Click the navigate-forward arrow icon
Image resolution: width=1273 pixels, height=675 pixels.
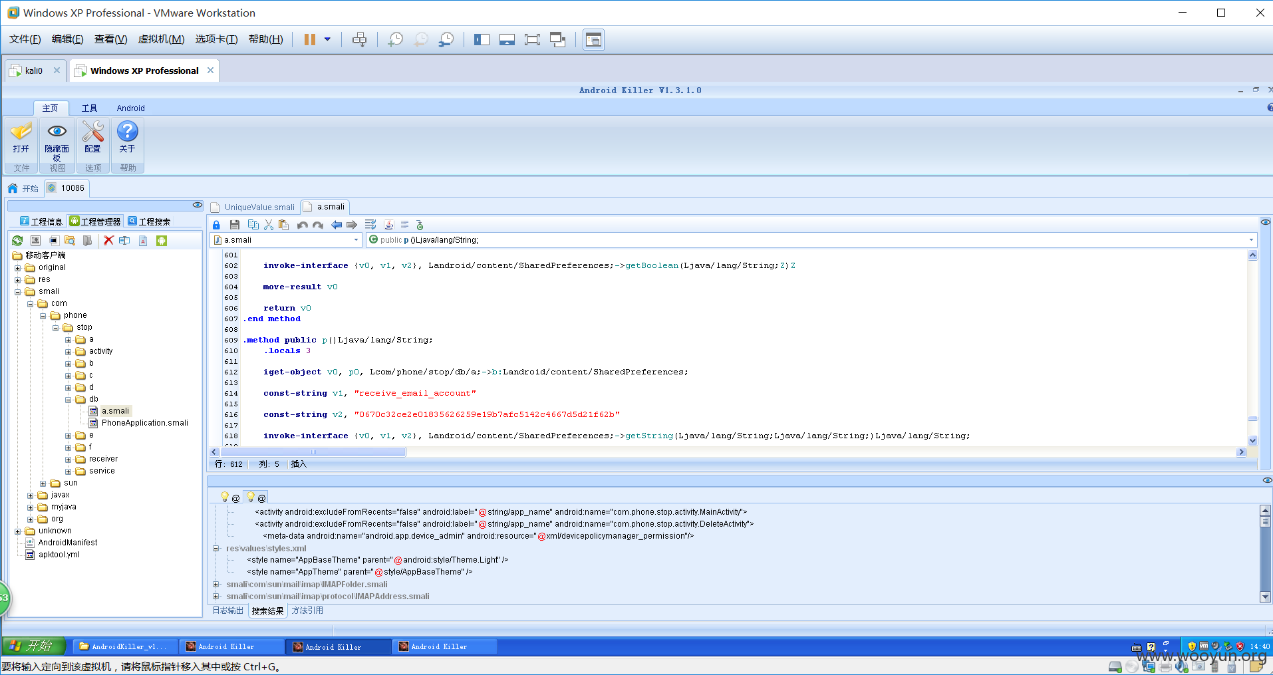[x=352, y=225]
